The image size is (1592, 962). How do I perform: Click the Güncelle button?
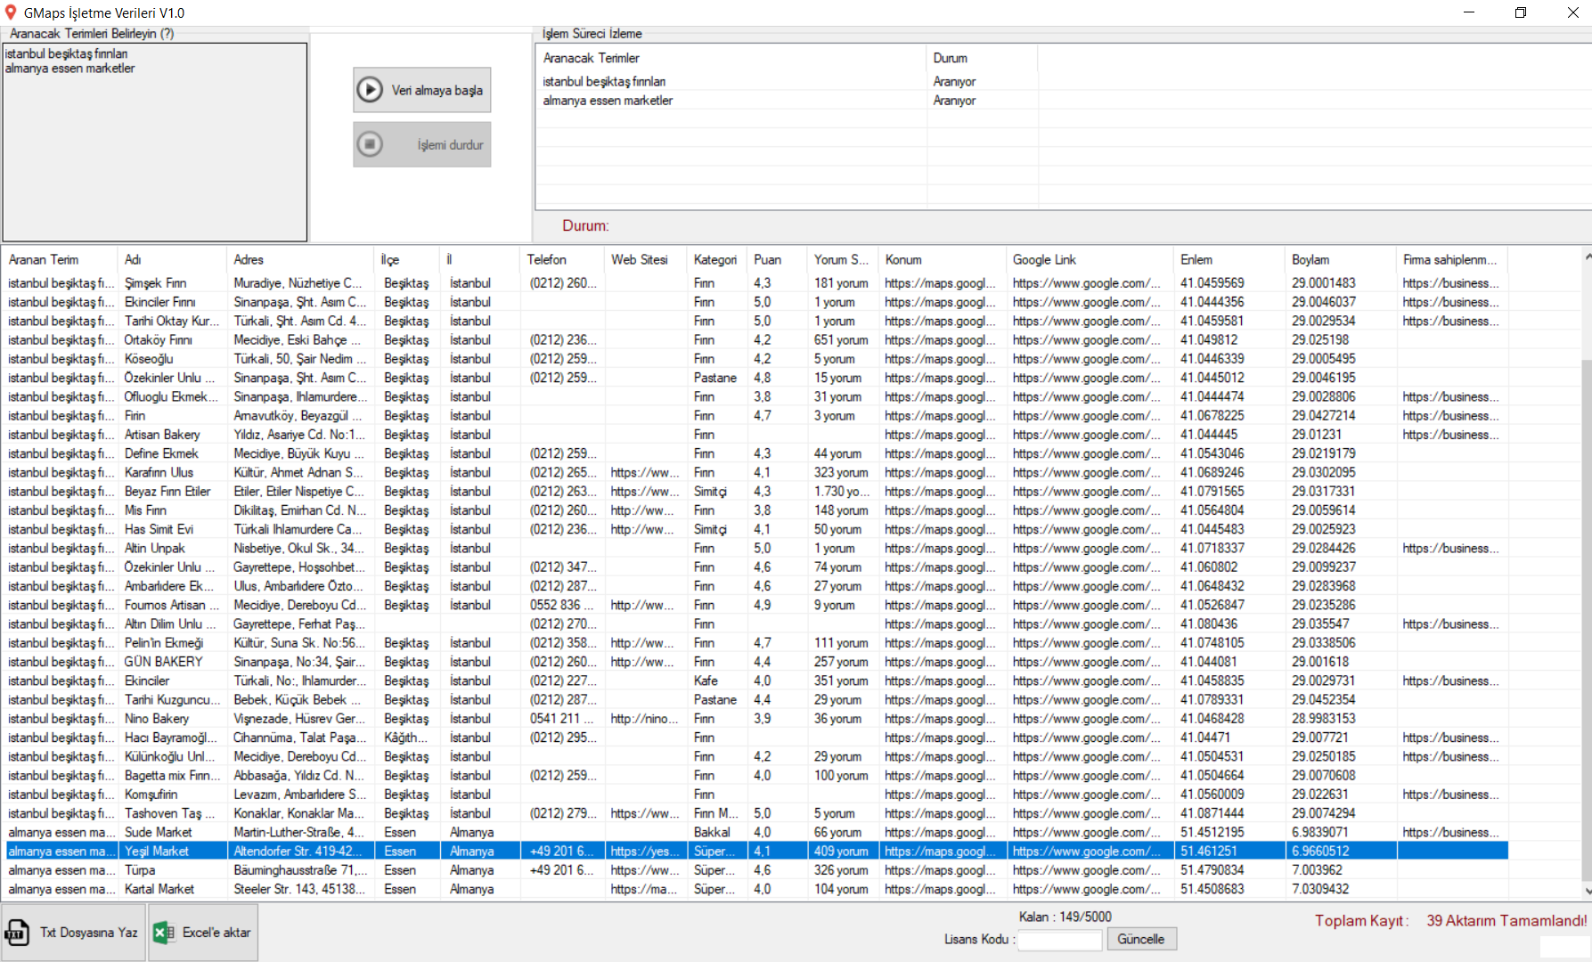(x=1141, y=939)
